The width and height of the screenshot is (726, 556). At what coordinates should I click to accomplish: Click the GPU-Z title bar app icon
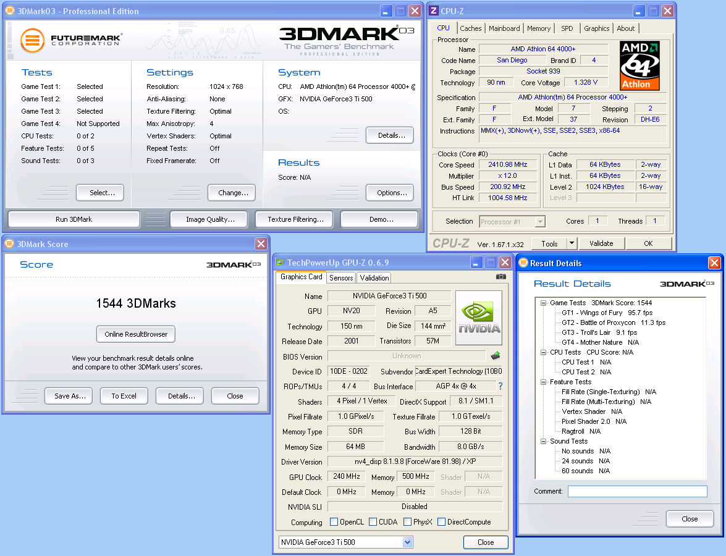(280, 262)
